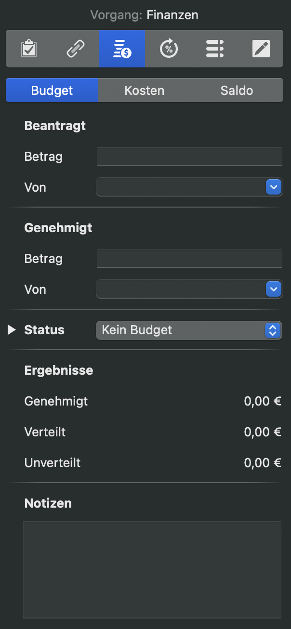
Task: Open the task info clipboard inspector tab
Action: (x=28, y=48)
